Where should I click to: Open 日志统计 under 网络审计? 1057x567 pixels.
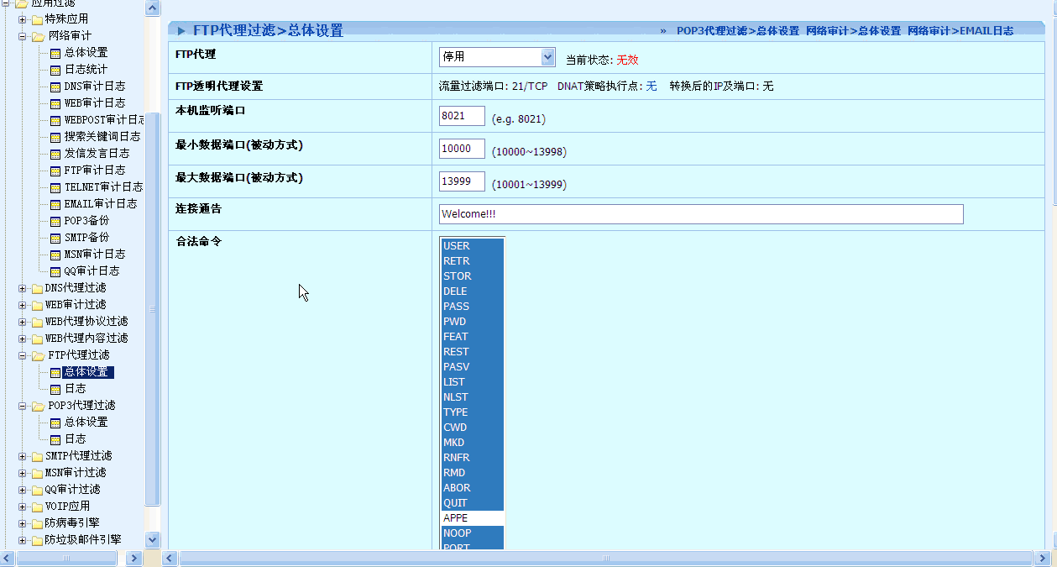pyautogui.click(x=86, y=70)
